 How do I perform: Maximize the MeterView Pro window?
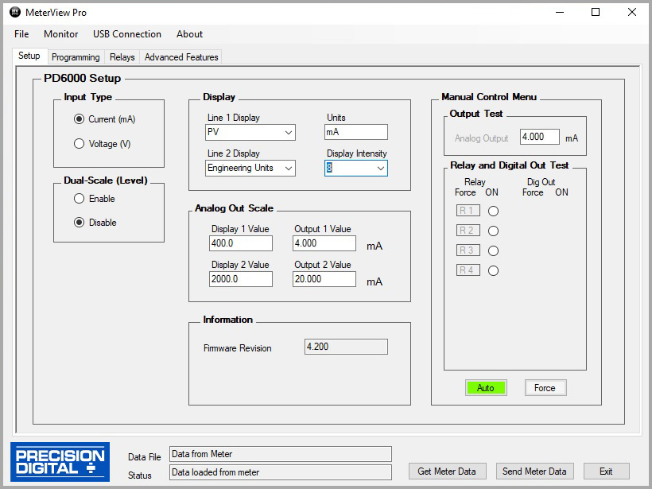(x=596, y=12)
